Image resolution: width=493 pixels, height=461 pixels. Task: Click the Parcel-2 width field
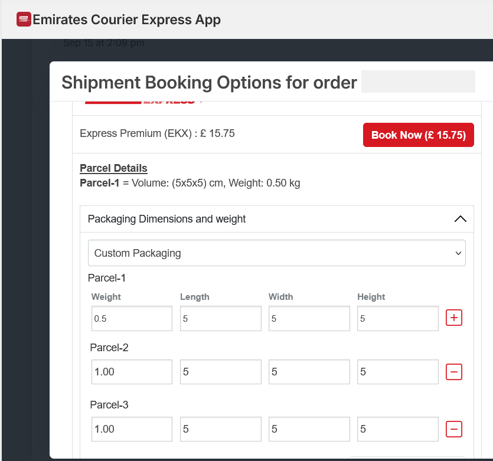pyautogui.click(x=309, y=372)
